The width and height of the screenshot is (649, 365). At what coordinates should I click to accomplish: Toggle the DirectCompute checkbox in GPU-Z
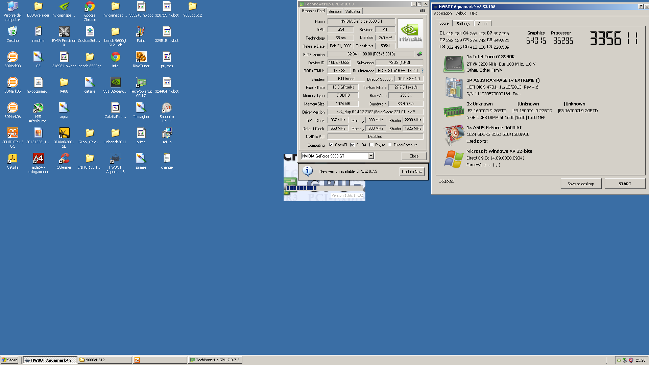pos(390,145)
